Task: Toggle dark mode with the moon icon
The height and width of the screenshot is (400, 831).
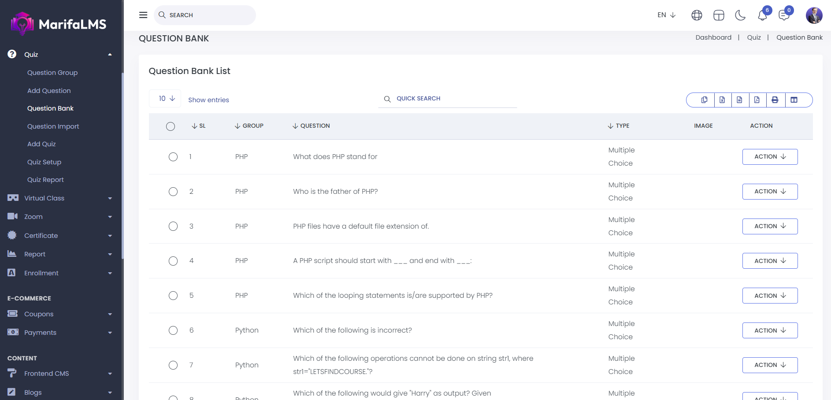Action: click(x=740, y=15)
